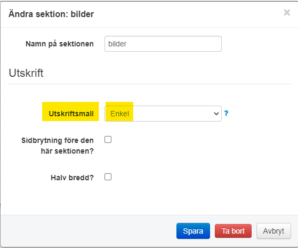Focus the Namn på sektionen input field
This screenshot has height=248, width=298.
(163, 44)
